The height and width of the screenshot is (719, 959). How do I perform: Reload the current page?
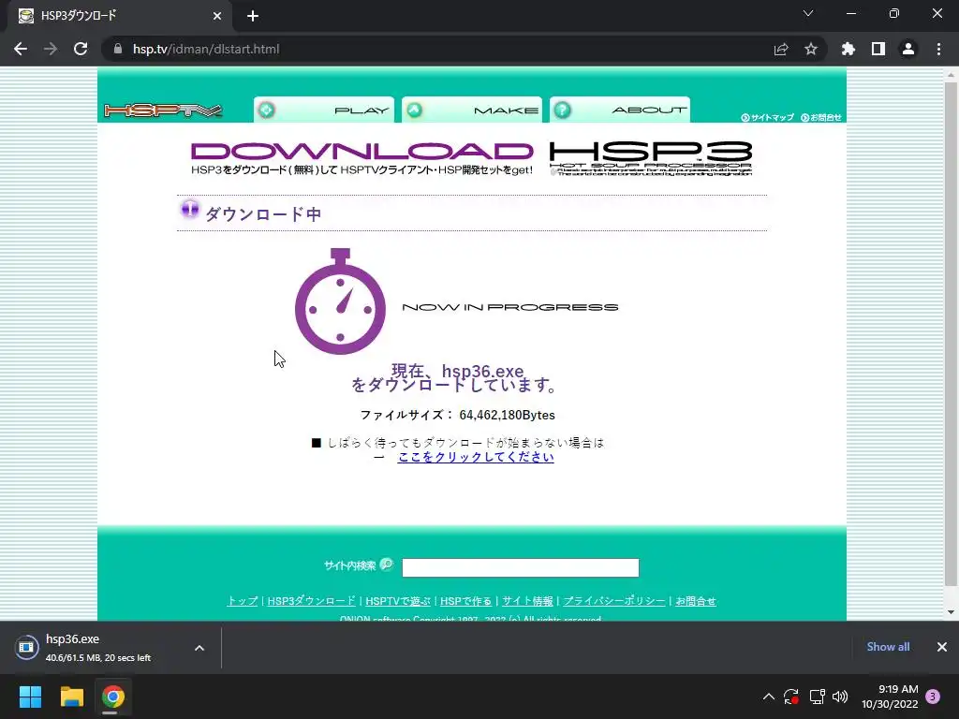[x=81, y=49]
